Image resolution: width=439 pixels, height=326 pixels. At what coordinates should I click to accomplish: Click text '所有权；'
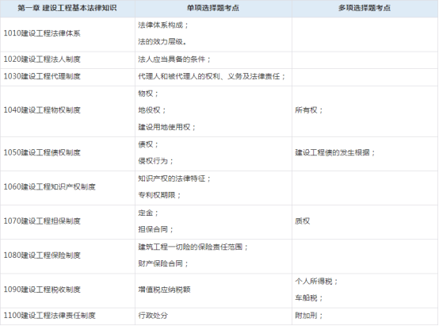tap(309, 110)
